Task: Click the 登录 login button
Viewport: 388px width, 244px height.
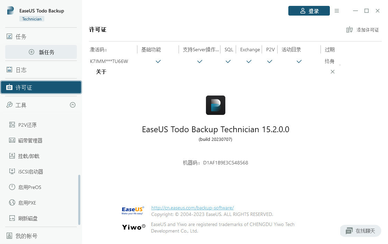Action: pos(309,11)
